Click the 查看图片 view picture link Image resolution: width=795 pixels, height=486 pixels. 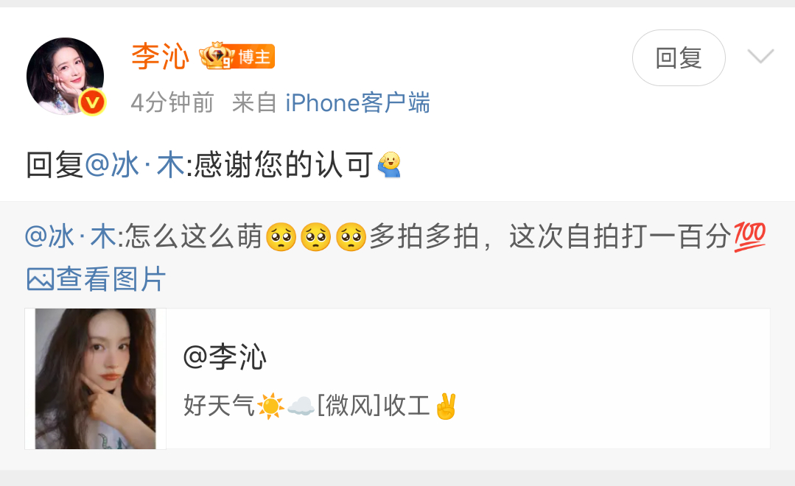click(111, 279)
